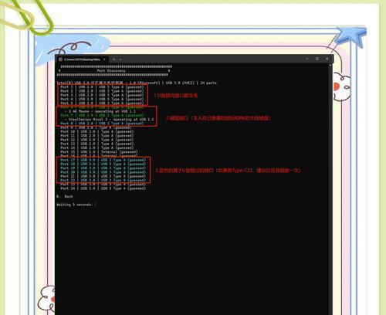Click the SteelSeries Rival 3 device line
Viewport: 386px width, 315px height.
[x=109, y=120]
